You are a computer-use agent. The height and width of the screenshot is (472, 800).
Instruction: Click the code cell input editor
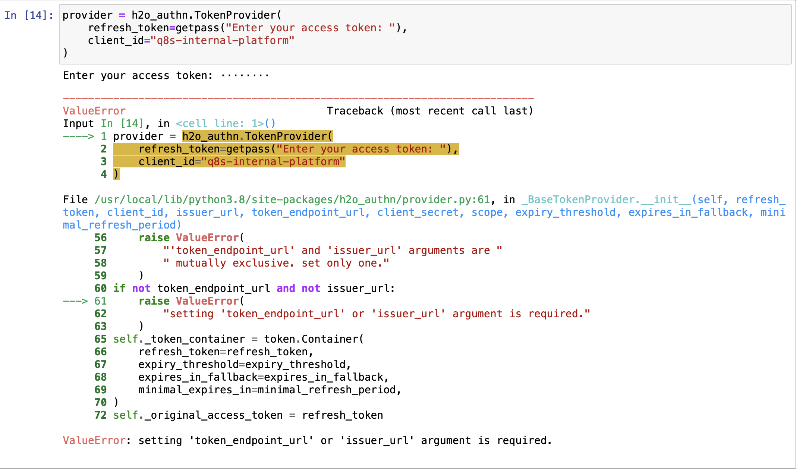pyautogui.click(x=425, y=34)
